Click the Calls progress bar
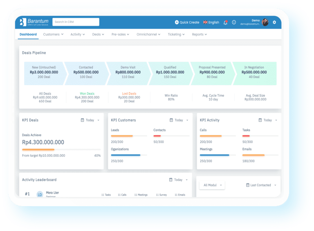Viewport: 314px width, 231px height. click(218, 136)
